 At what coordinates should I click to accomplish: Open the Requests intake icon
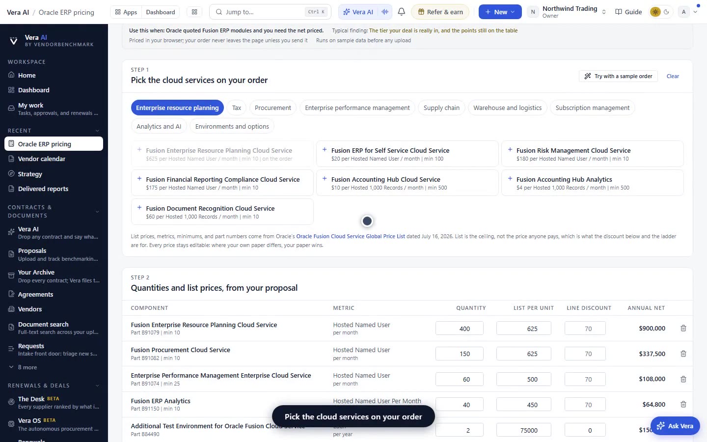[x=11, y=349]
